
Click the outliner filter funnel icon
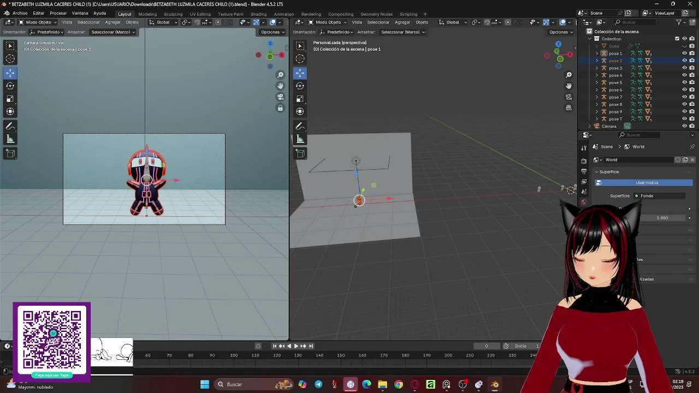pyautogui.click(x=679, y=22)
